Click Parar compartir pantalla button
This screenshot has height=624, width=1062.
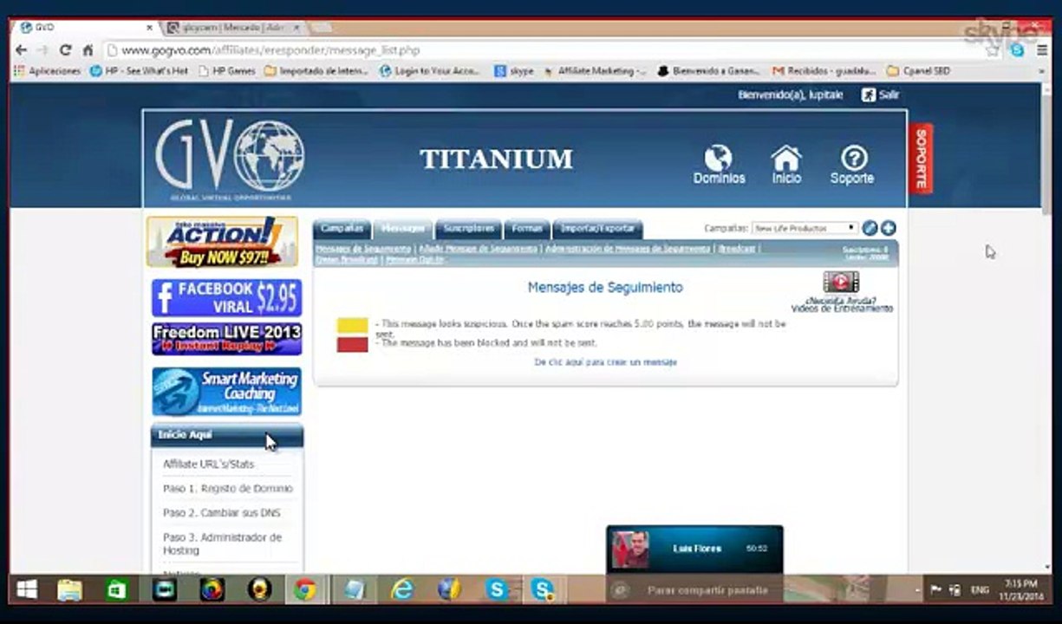click(707, 590)
